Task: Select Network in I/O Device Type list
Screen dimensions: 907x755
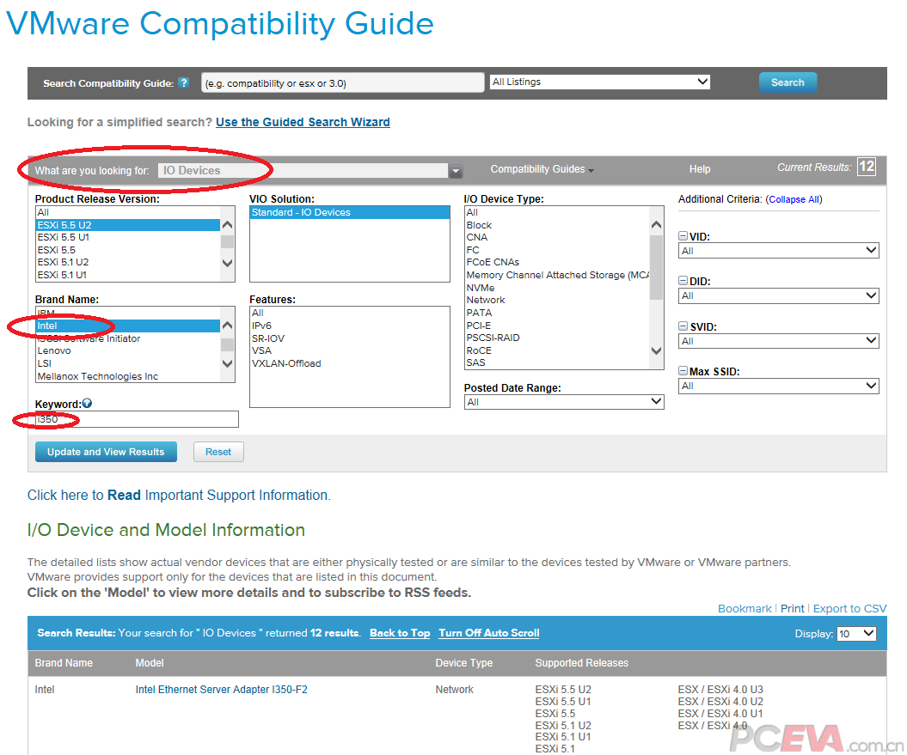Action: coord(557,300)
